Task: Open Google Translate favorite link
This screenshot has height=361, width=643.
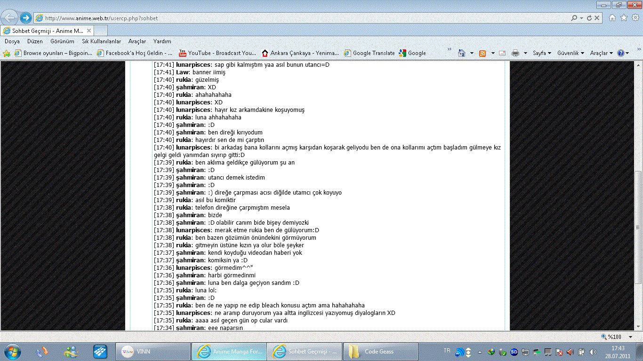Action: click(x=370, y=53)
